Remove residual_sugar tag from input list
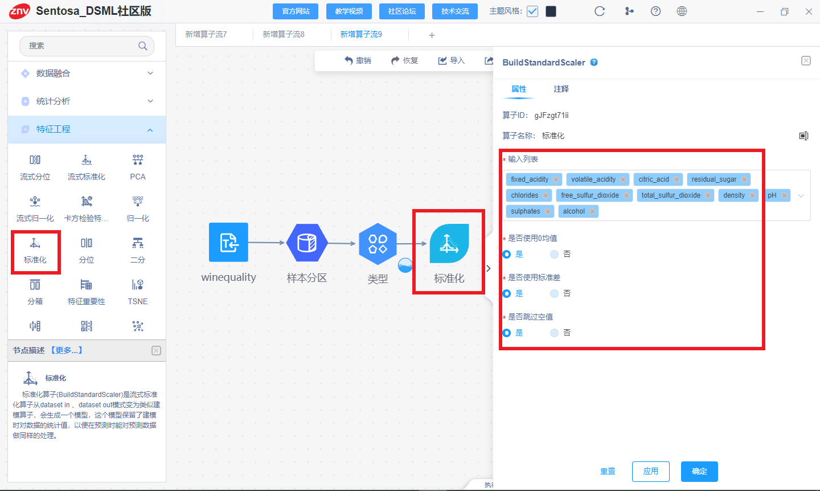Screen dimensions: 820x491 click(x=744, y=179)
